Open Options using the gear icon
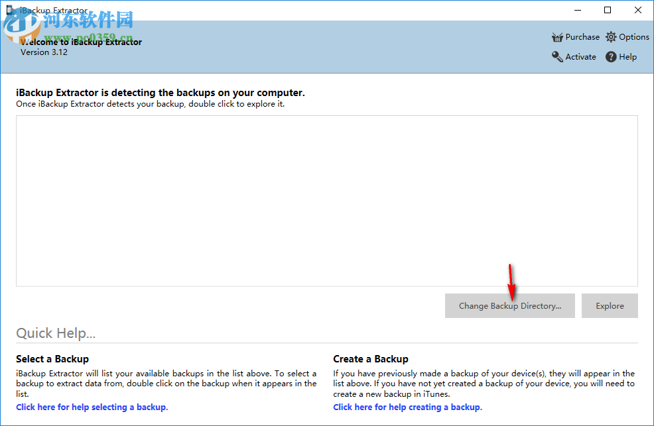Image resolution: width=654 pixels, height=426 pixels. click(611, 36)
